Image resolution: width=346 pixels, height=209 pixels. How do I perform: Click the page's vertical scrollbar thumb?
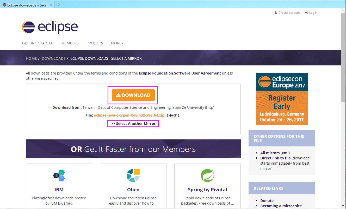[343, 57]
